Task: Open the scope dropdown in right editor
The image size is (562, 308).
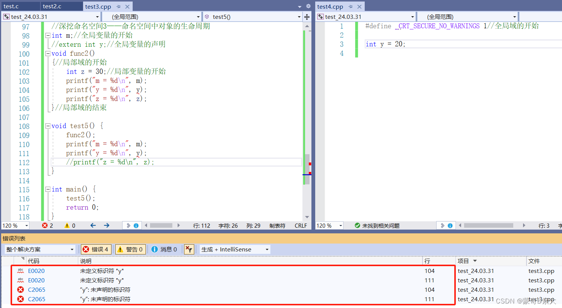Action: click(x=468, y=17)
